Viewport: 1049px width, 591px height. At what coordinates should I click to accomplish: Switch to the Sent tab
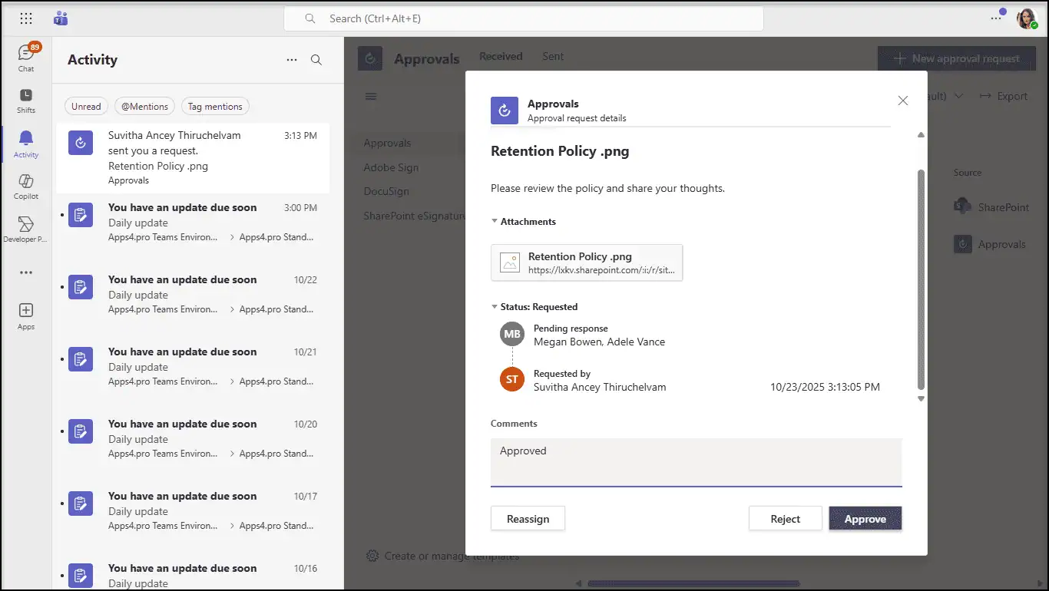coord(552,56)
